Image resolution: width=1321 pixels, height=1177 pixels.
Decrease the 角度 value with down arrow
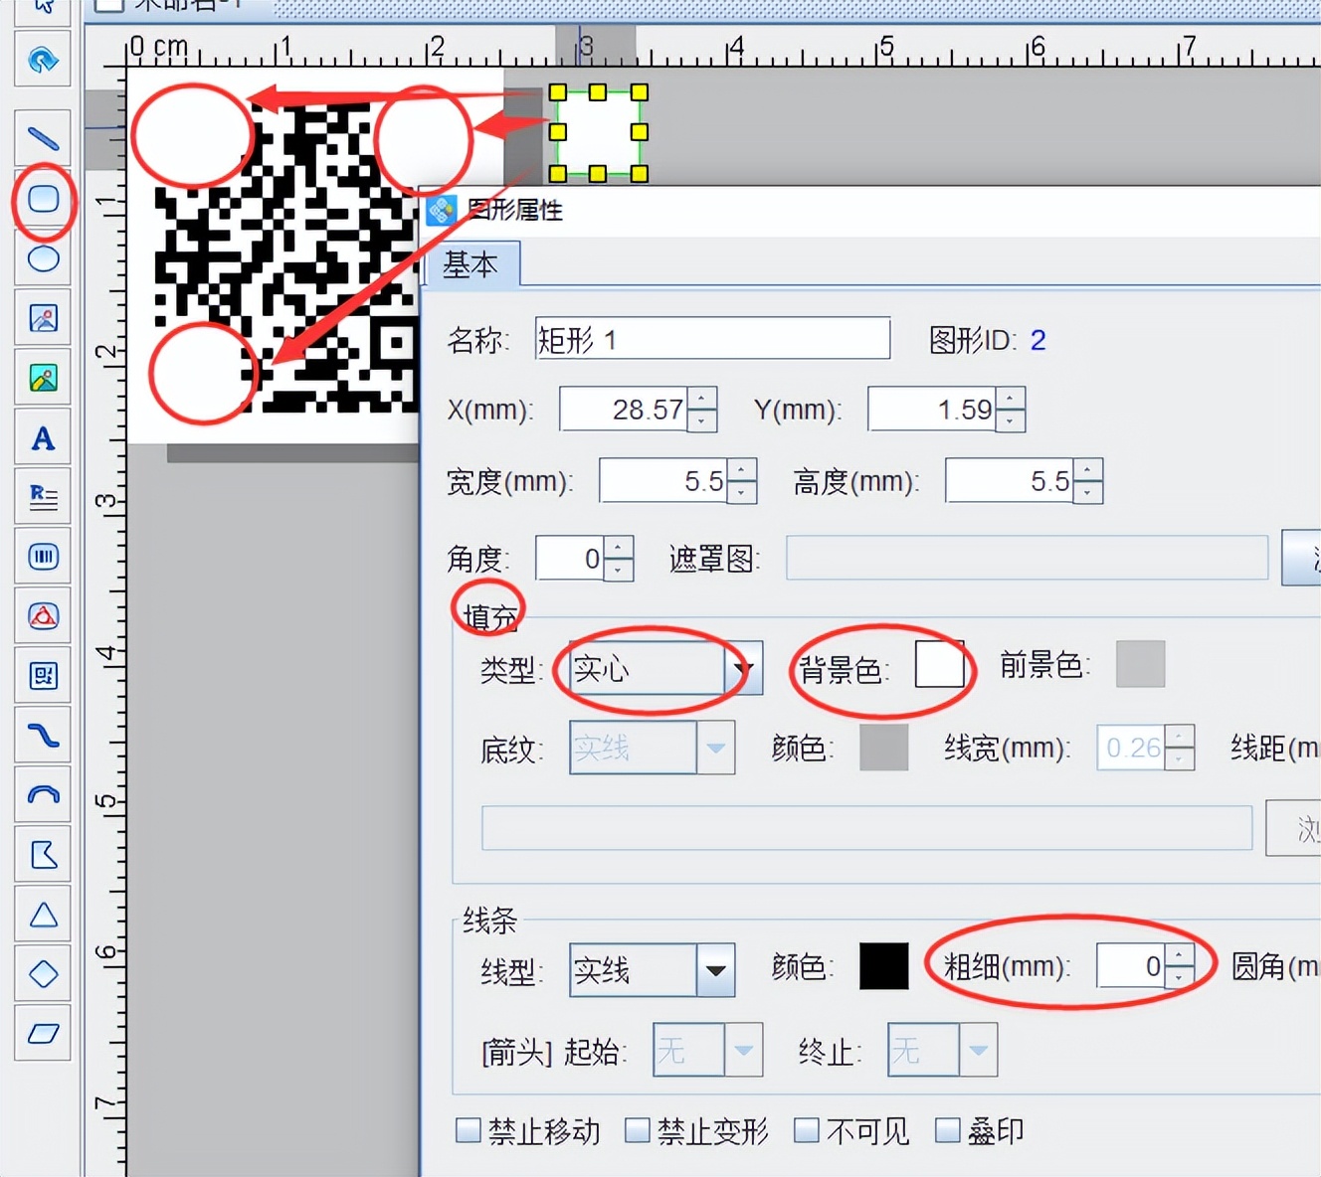619,570
